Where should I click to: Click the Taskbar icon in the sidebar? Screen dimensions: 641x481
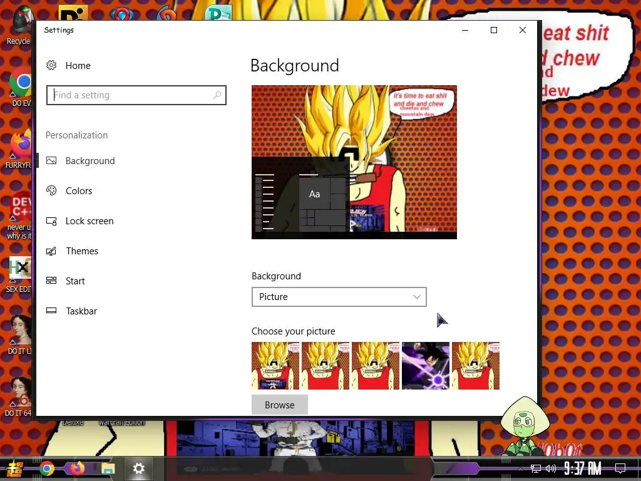coord(51,311)
